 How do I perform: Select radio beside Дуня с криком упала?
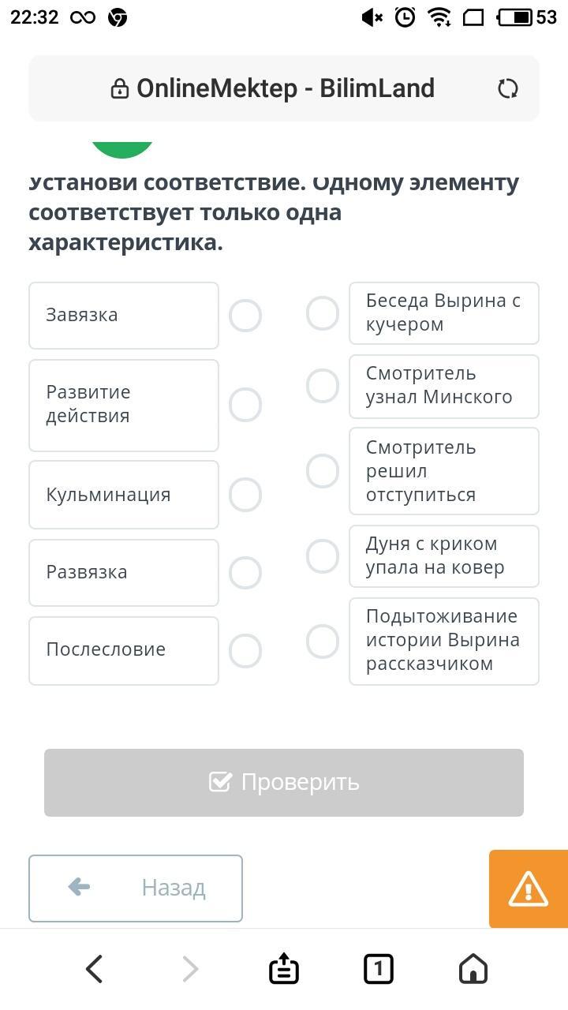(x=323, y=556)
